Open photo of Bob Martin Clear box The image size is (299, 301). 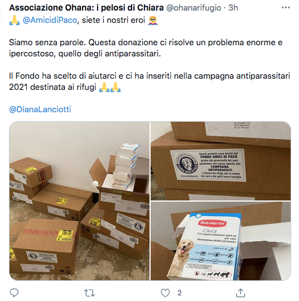[x=220, y=241]
